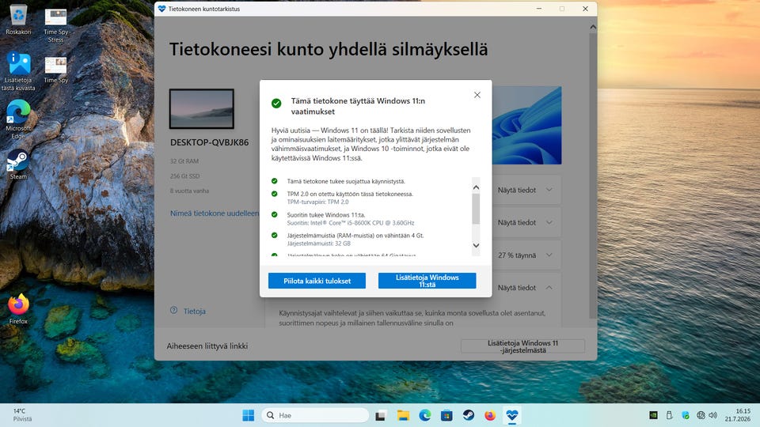Open Steam from the taskbar
760x427 pixels.
(x=468, y=415)
